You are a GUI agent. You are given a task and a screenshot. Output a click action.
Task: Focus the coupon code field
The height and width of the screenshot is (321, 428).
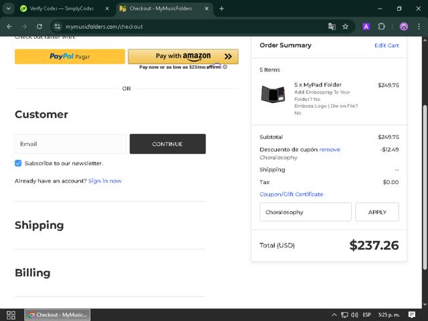pos(306,212)
